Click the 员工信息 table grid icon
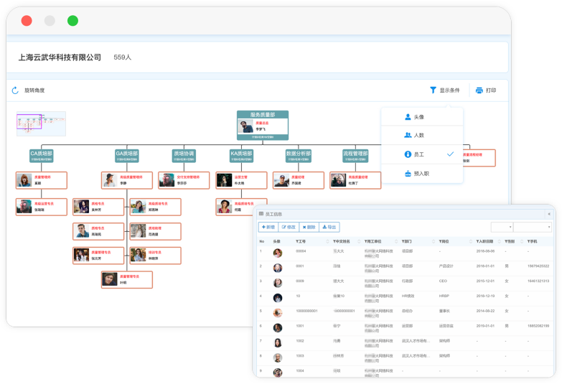Viewport: 562px width, 384px height. [x=261, y=214]
